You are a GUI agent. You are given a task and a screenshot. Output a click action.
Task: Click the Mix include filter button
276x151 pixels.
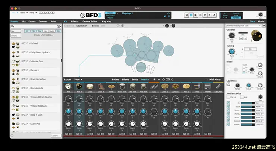click(x=33, y=31)
